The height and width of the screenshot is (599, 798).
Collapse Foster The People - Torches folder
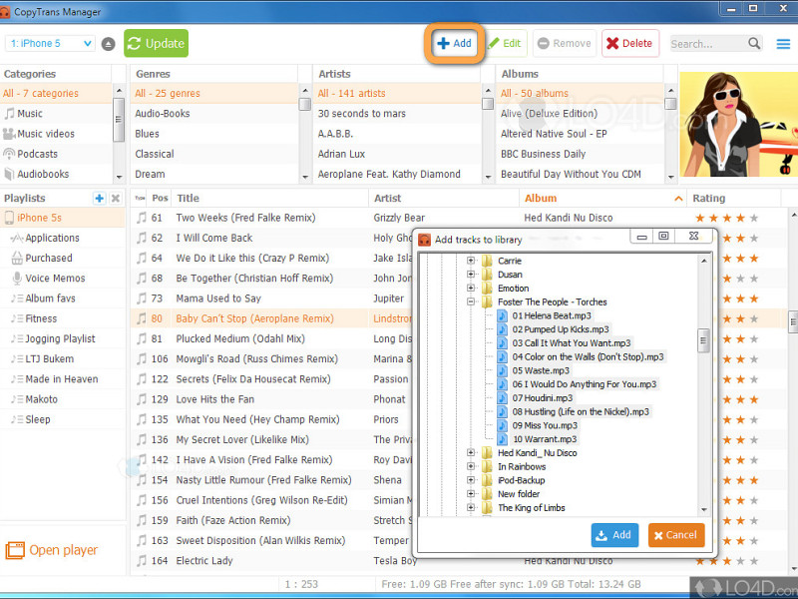pyautogui.click(x=471, y=301)
